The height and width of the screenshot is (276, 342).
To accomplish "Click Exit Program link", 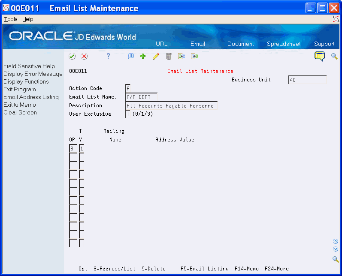I will pos(20,90).
